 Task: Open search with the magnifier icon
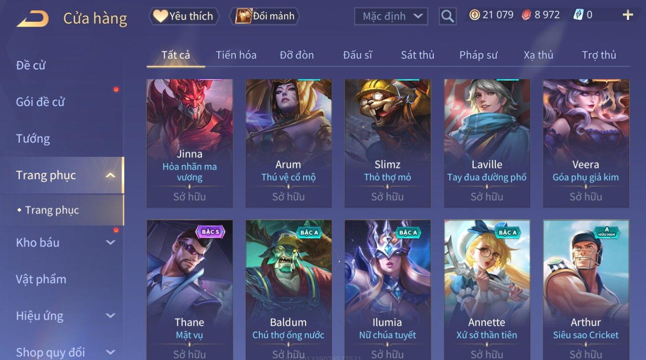[447, 16]
